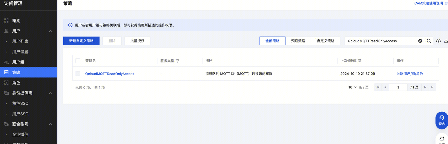Open table settings via the gear icon

pyautogui.click(x=438, y=41)
